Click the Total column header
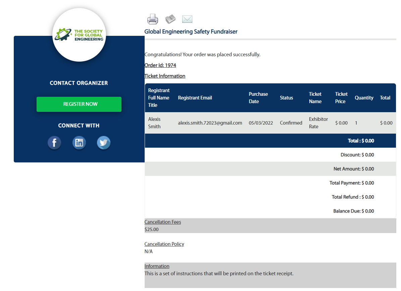Screen dimensions: 401x291 [x=385, y=98]
